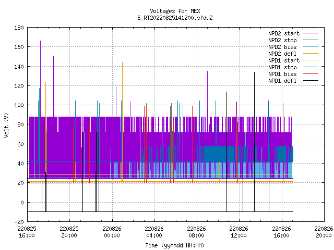Click the chart title Voltages for MEX
The width and height of the screenshot is (334, 250).
pos(175,11)
